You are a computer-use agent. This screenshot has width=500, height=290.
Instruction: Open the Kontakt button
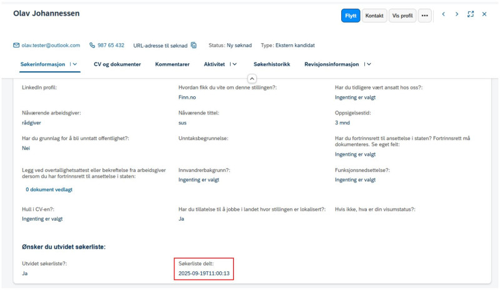(374, 16)
